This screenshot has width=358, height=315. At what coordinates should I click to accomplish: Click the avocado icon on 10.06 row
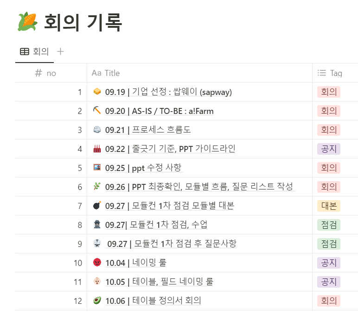(97, 300)
